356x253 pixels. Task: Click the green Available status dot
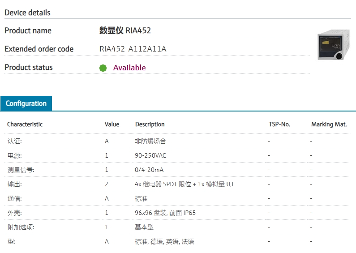click(x=103, y=68)
